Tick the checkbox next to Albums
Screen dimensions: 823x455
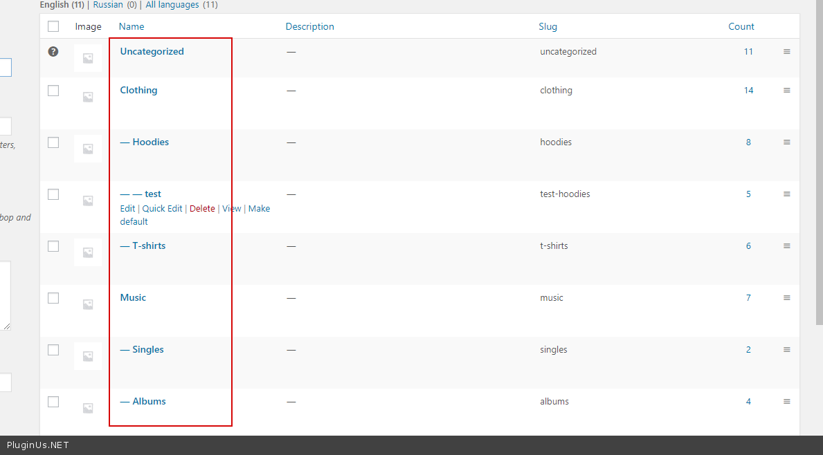(53, 402)
